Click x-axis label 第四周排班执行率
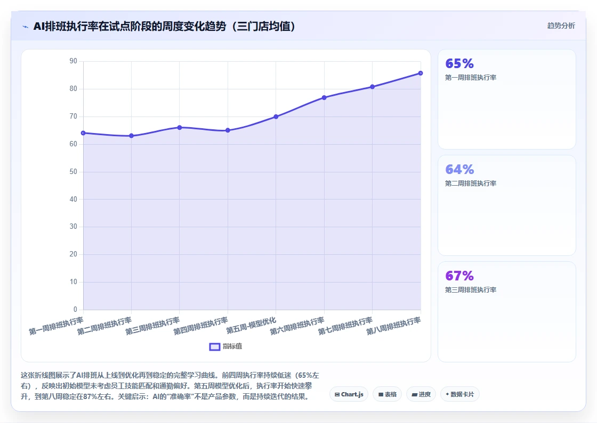This screenshot has height=423, width=597. [x=200, y=326]
